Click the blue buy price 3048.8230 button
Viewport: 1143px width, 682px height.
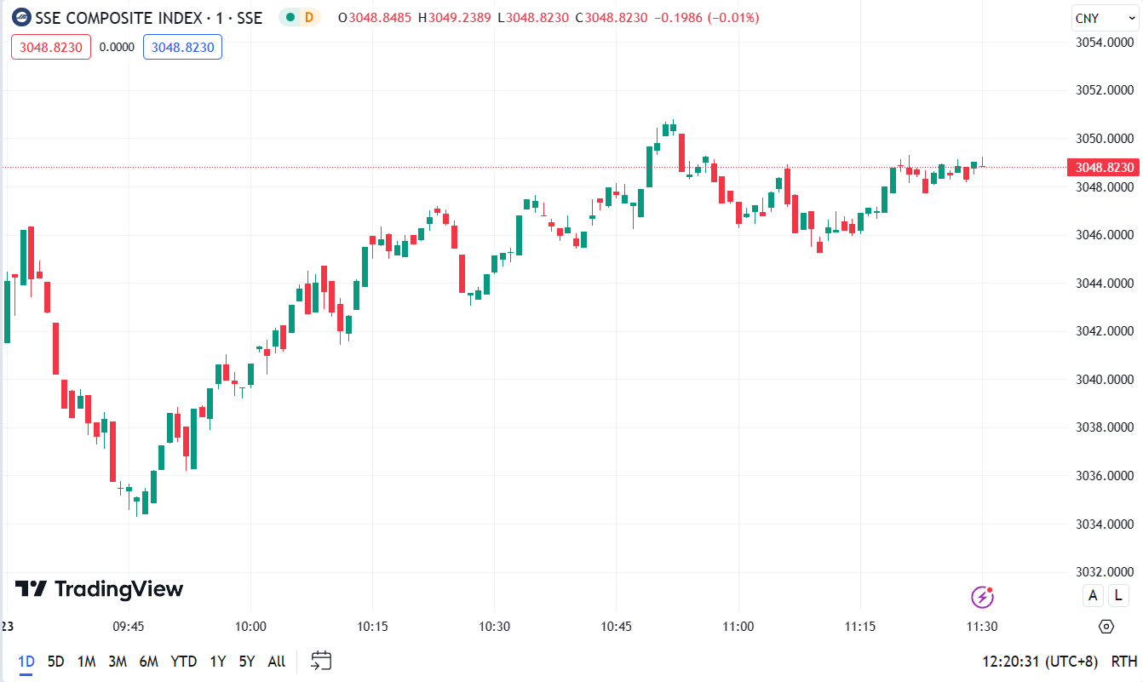coord(182,47)
